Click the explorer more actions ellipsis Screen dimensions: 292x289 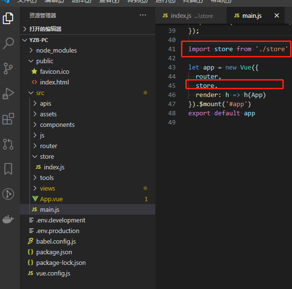[x=143, y=15]
